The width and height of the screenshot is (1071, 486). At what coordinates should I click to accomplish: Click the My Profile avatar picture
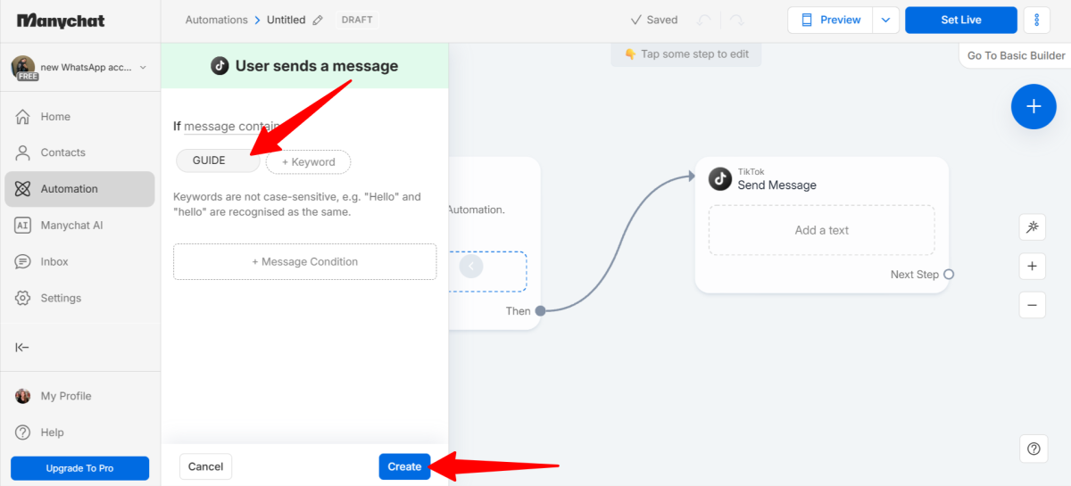tap(23, 396)
